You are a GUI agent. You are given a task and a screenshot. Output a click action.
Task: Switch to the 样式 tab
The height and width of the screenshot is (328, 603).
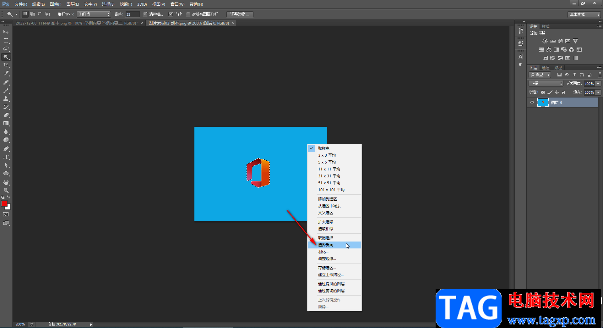coord(546,26)
